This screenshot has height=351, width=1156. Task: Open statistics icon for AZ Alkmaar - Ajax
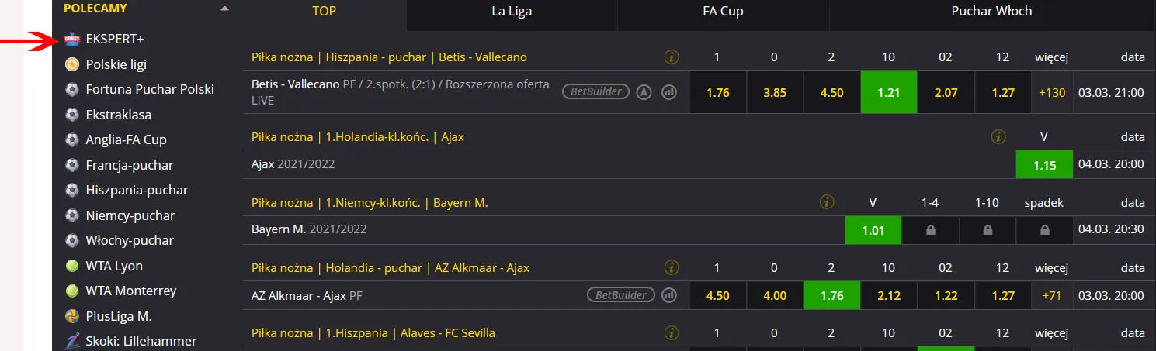pos(668,295)
